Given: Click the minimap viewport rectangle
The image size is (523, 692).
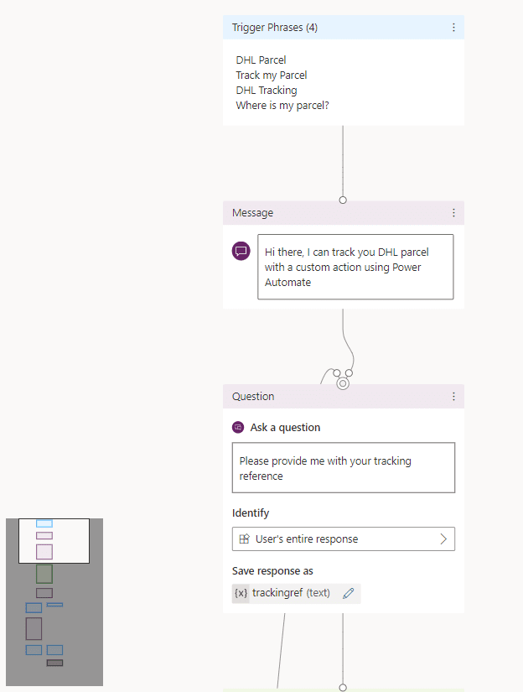Looking at the screenshot, I should pos(53,540).
